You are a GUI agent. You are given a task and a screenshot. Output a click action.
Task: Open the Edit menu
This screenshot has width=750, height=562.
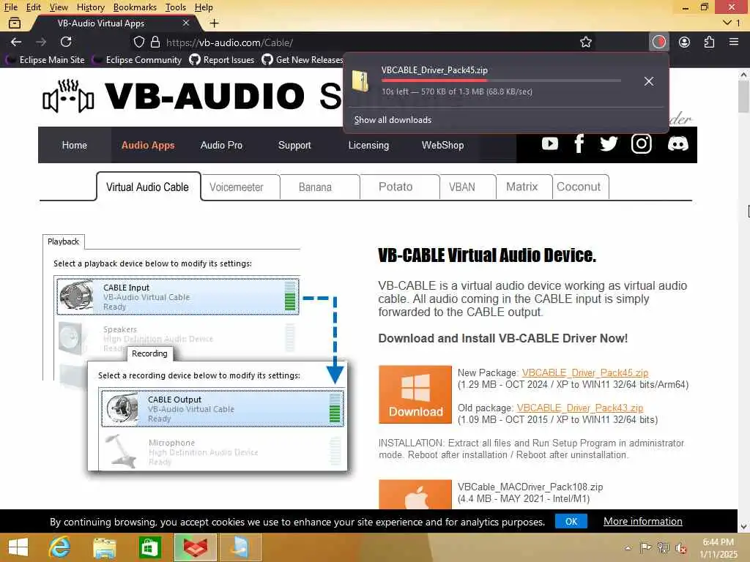[34, 7]
